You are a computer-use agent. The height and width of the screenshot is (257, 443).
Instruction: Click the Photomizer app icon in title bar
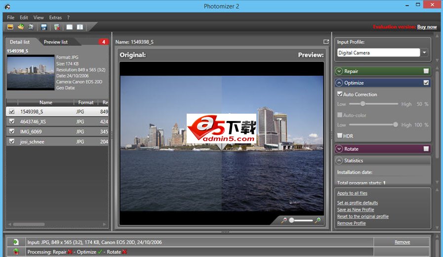(x=7, y=7)
